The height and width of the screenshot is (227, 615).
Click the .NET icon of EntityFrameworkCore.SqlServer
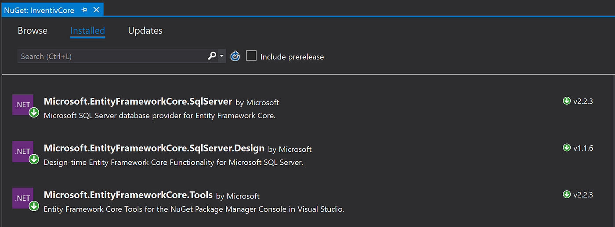click(x=23, y=105)
